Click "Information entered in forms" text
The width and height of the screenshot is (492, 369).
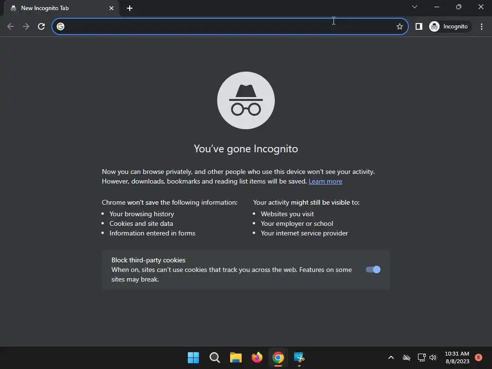point(152,233)
